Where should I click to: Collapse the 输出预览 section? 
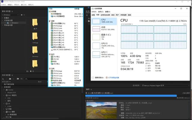click(x=86, y=101)
